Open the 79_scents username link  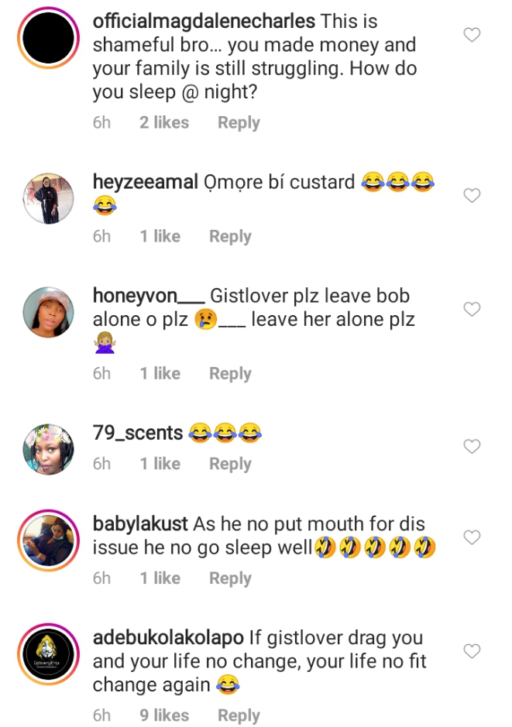click(138, 433)
